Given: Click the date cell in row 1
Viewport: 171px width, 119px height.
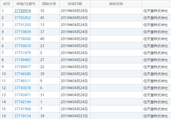Looking at the screenshot, I should 75,11.
